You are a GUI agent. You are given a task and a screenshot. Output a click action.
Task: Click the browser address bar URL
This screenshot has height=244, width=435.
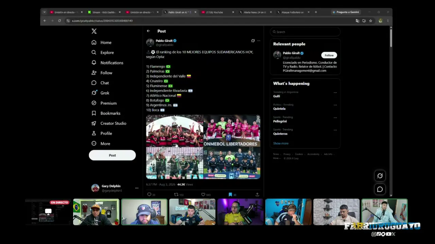[x=102, y=21]
